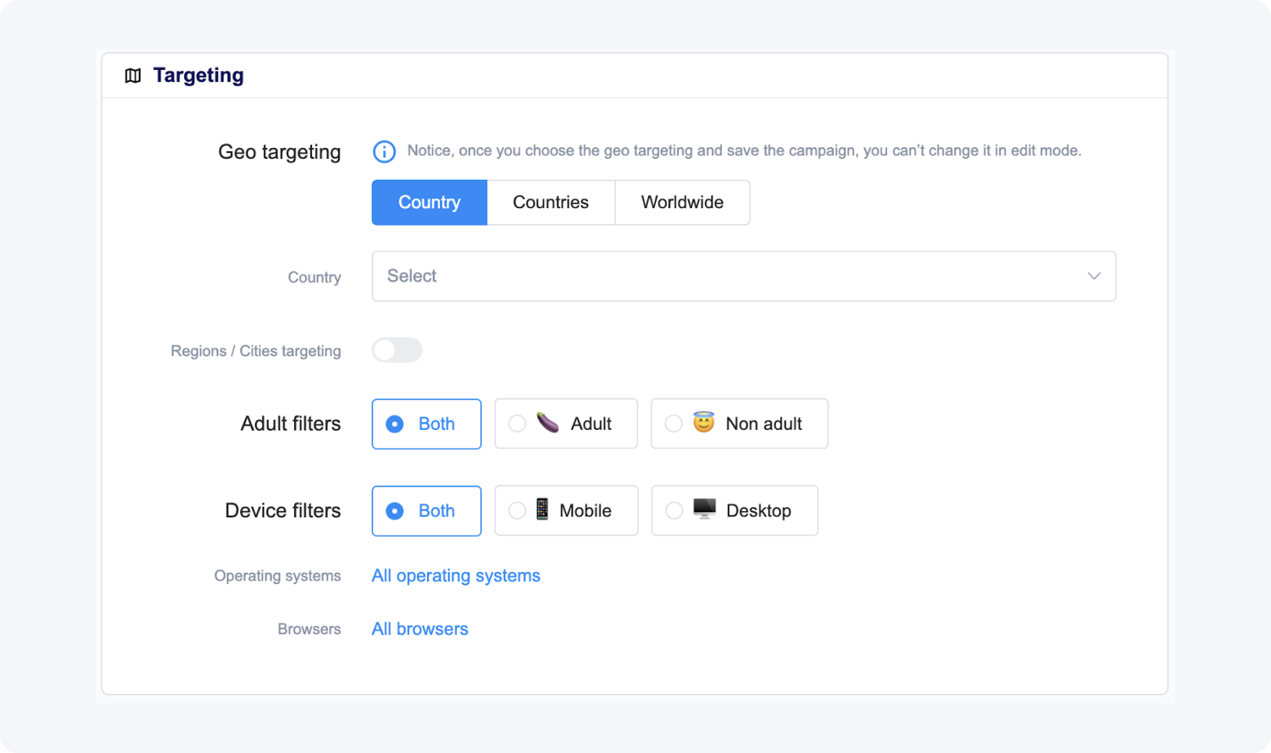
Task: Click the phone icon in Mobile option
Action: [x=542, y=510]
